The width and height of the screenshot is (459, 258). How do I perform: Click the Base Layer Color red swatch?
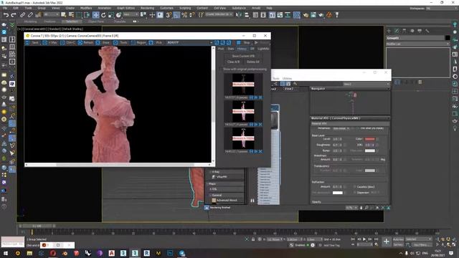pos(370,139)
